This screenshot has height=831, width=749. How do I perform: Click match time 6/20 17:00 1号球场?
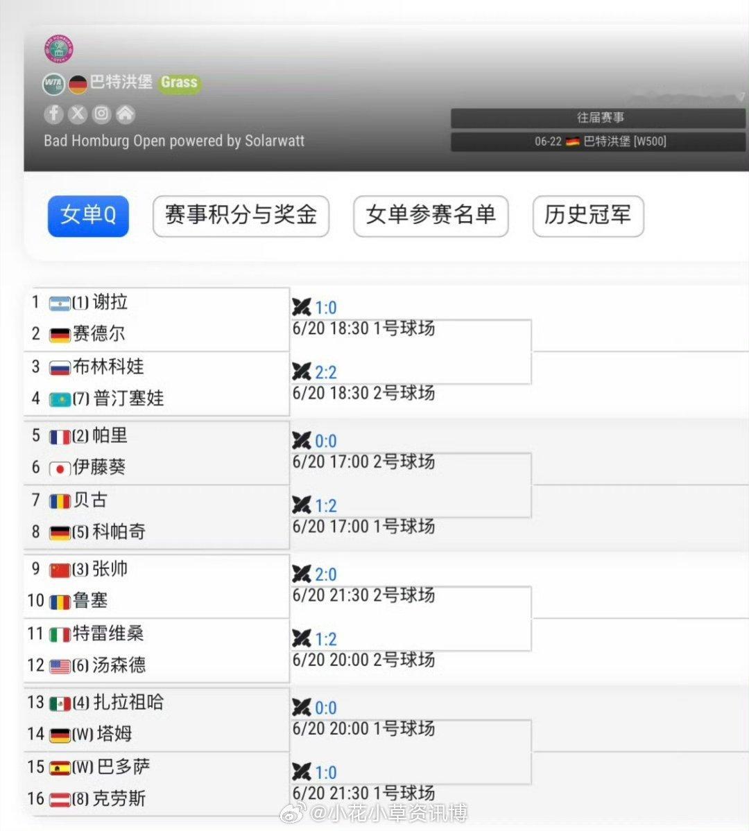[364, 527]
